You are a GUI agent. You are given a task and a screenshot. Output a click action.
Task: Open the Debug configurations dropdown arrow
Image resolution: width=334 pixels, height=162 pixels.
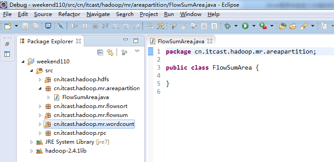[236, 26]
